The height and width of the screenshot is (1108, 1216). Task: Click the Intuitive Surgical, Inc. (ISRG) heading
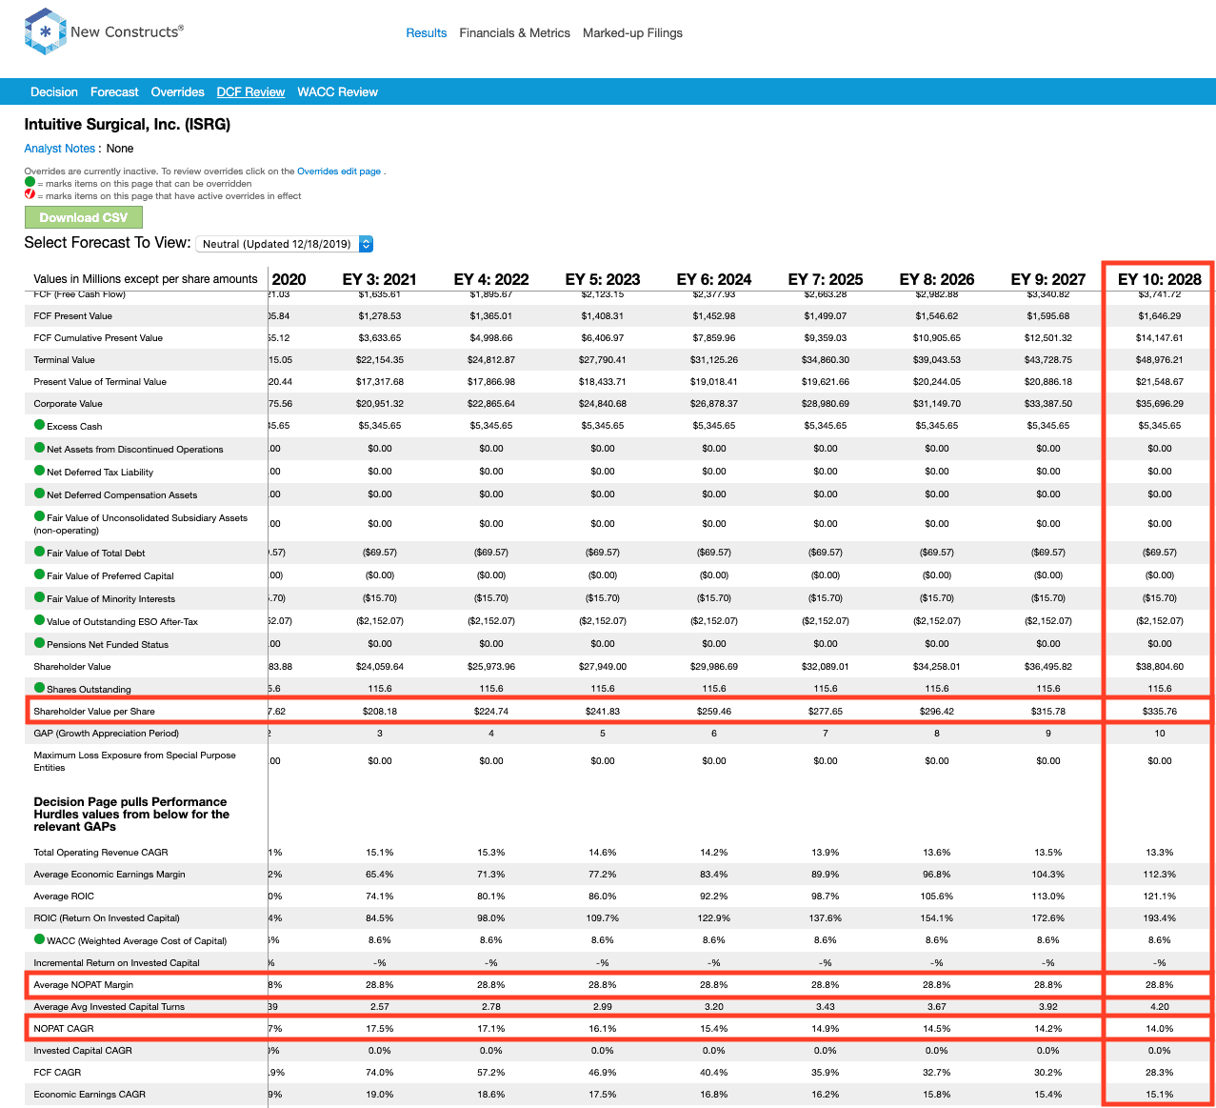(128, 125)
